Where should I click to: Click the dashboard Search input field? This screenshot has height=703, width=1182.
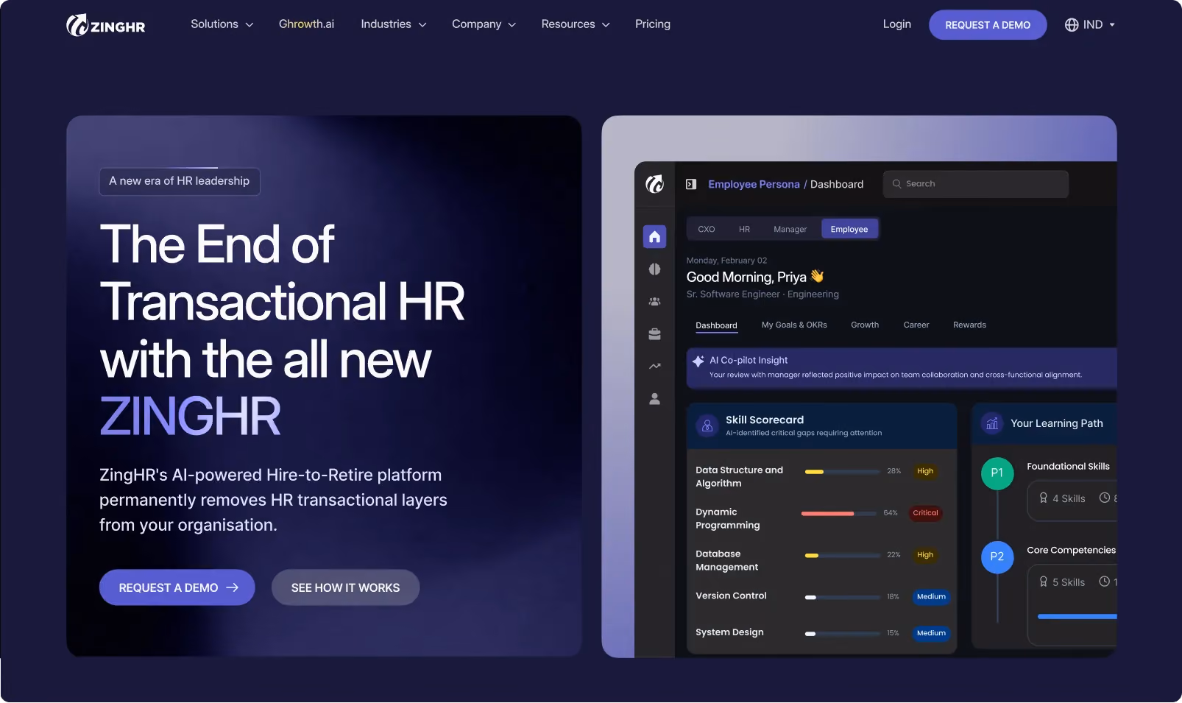point(976,184)
